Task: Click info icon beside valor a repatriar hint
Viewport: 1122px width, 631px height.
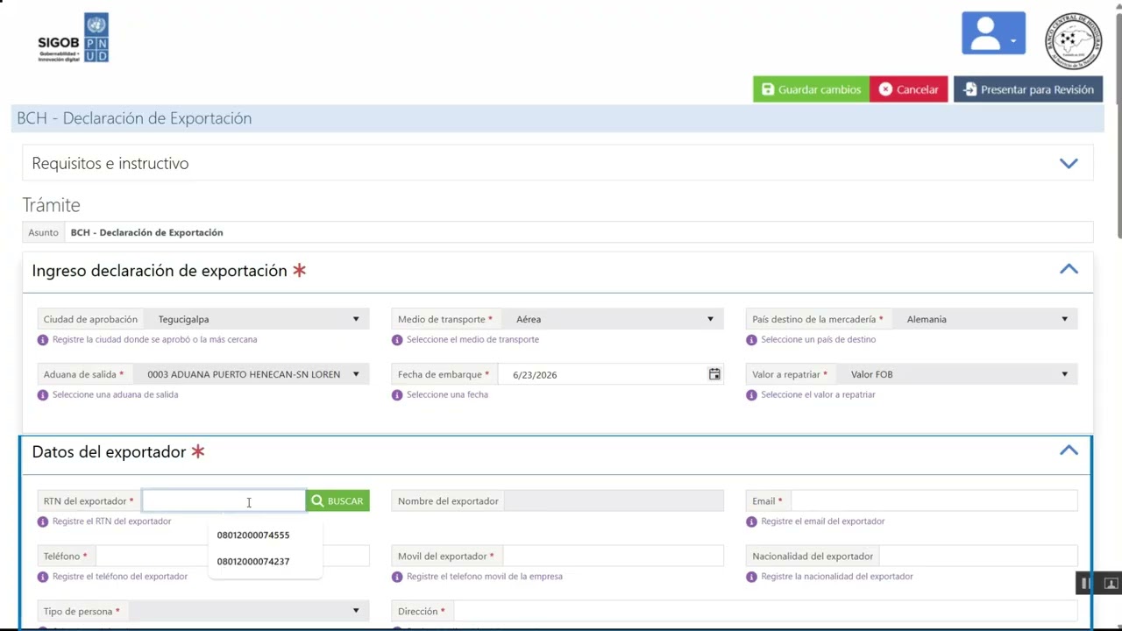Action: pos(751,395)
